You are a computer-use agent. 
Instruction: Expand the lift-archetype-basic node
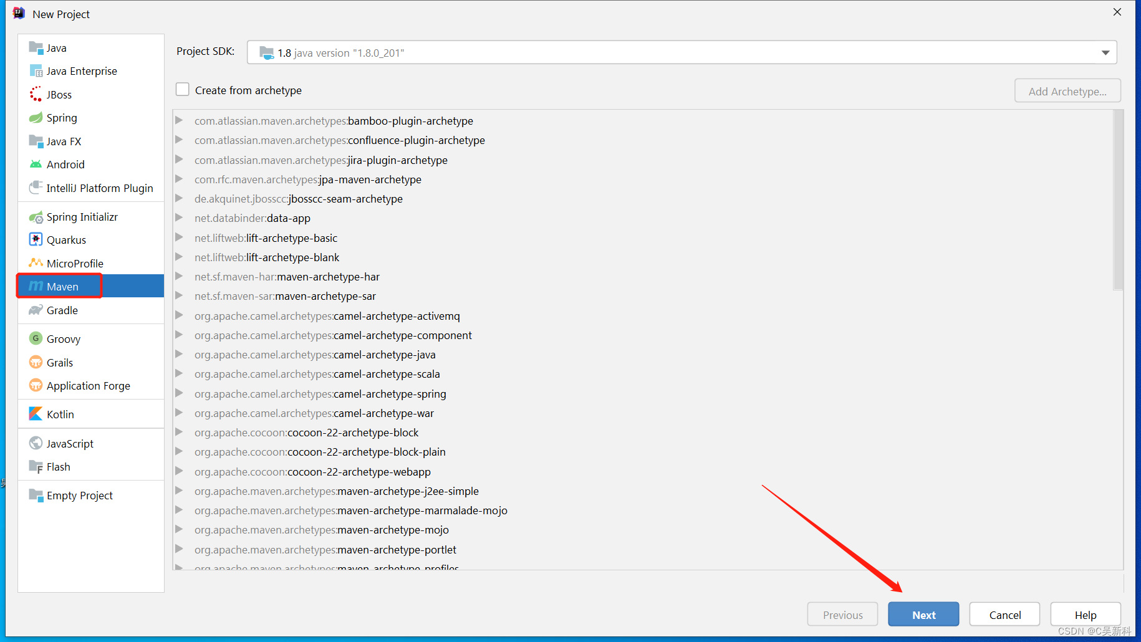179,237
